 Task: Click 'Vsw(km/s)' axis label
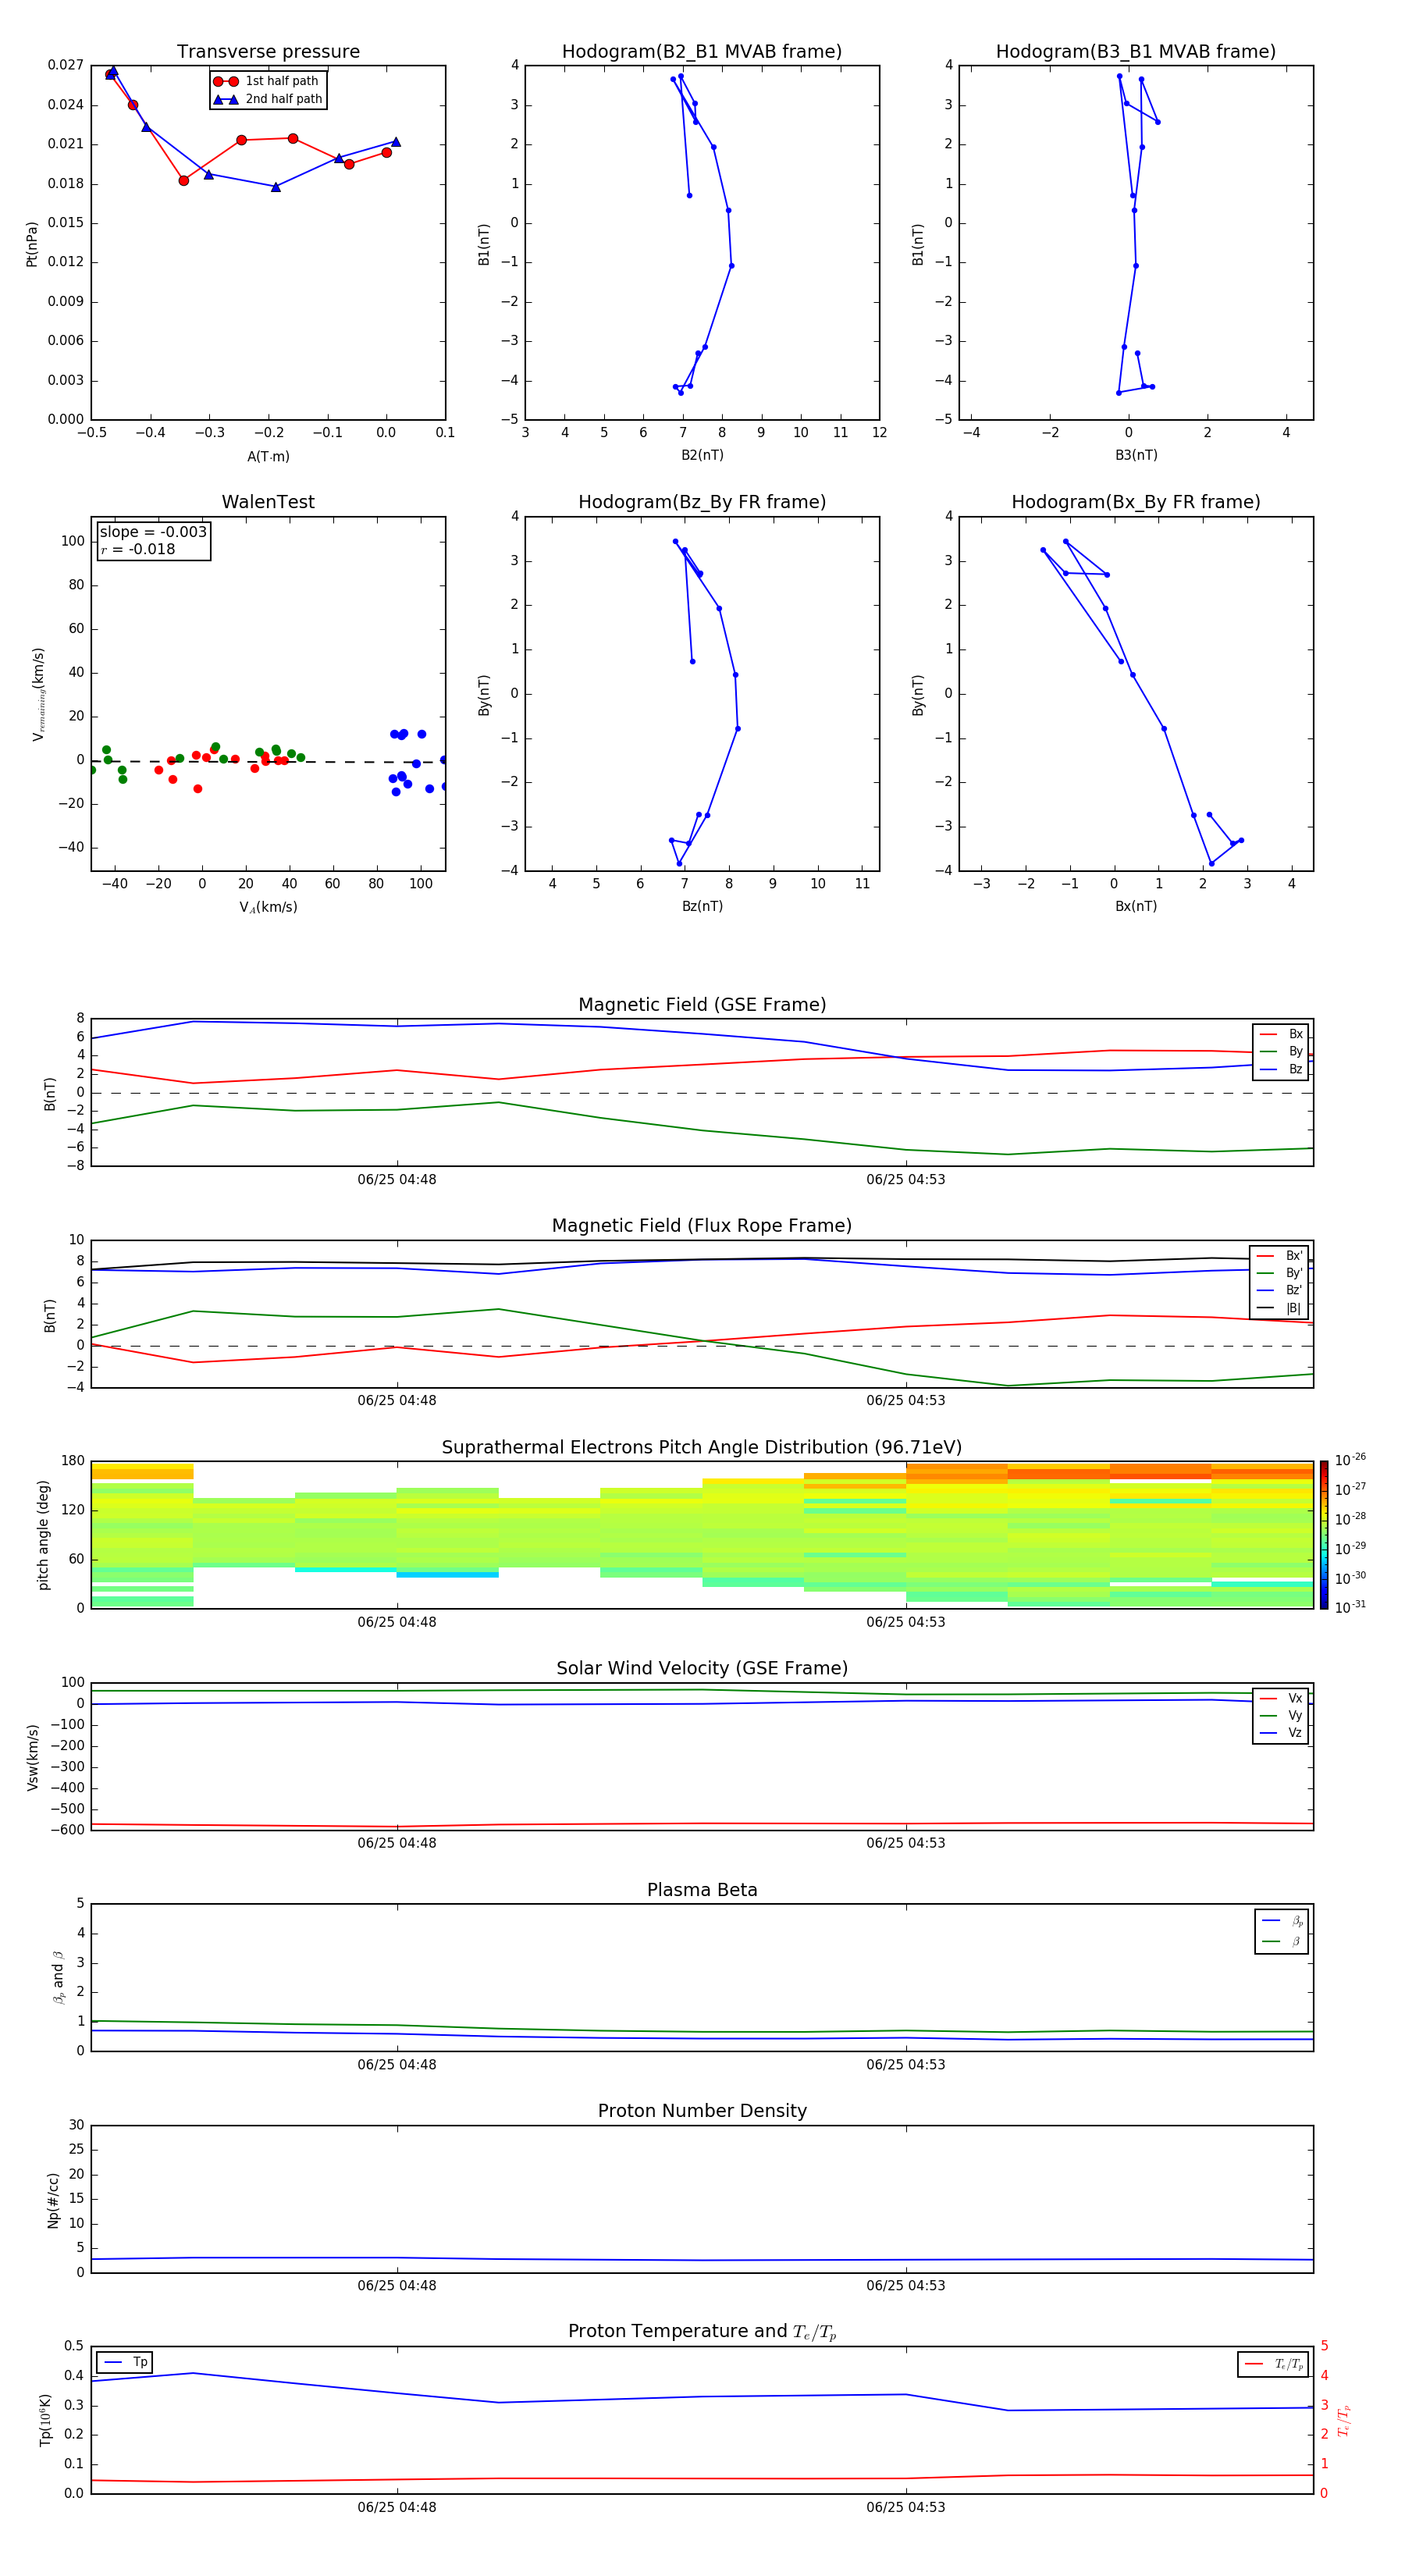[x=32, y=1756]
